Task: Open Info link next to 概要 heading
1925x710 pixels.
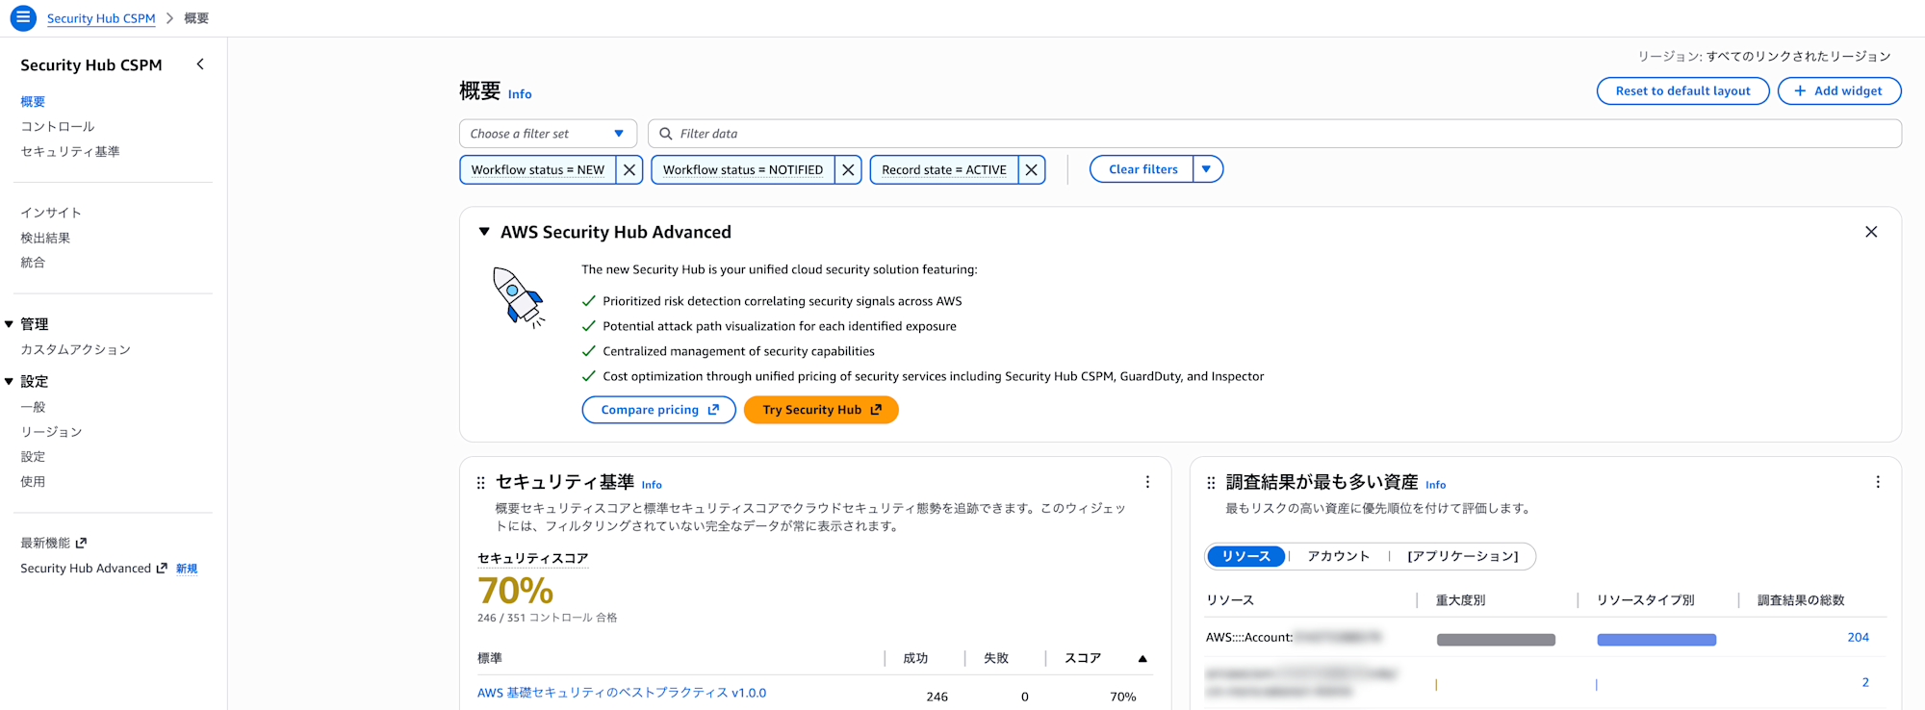Action: click(520, 94)
